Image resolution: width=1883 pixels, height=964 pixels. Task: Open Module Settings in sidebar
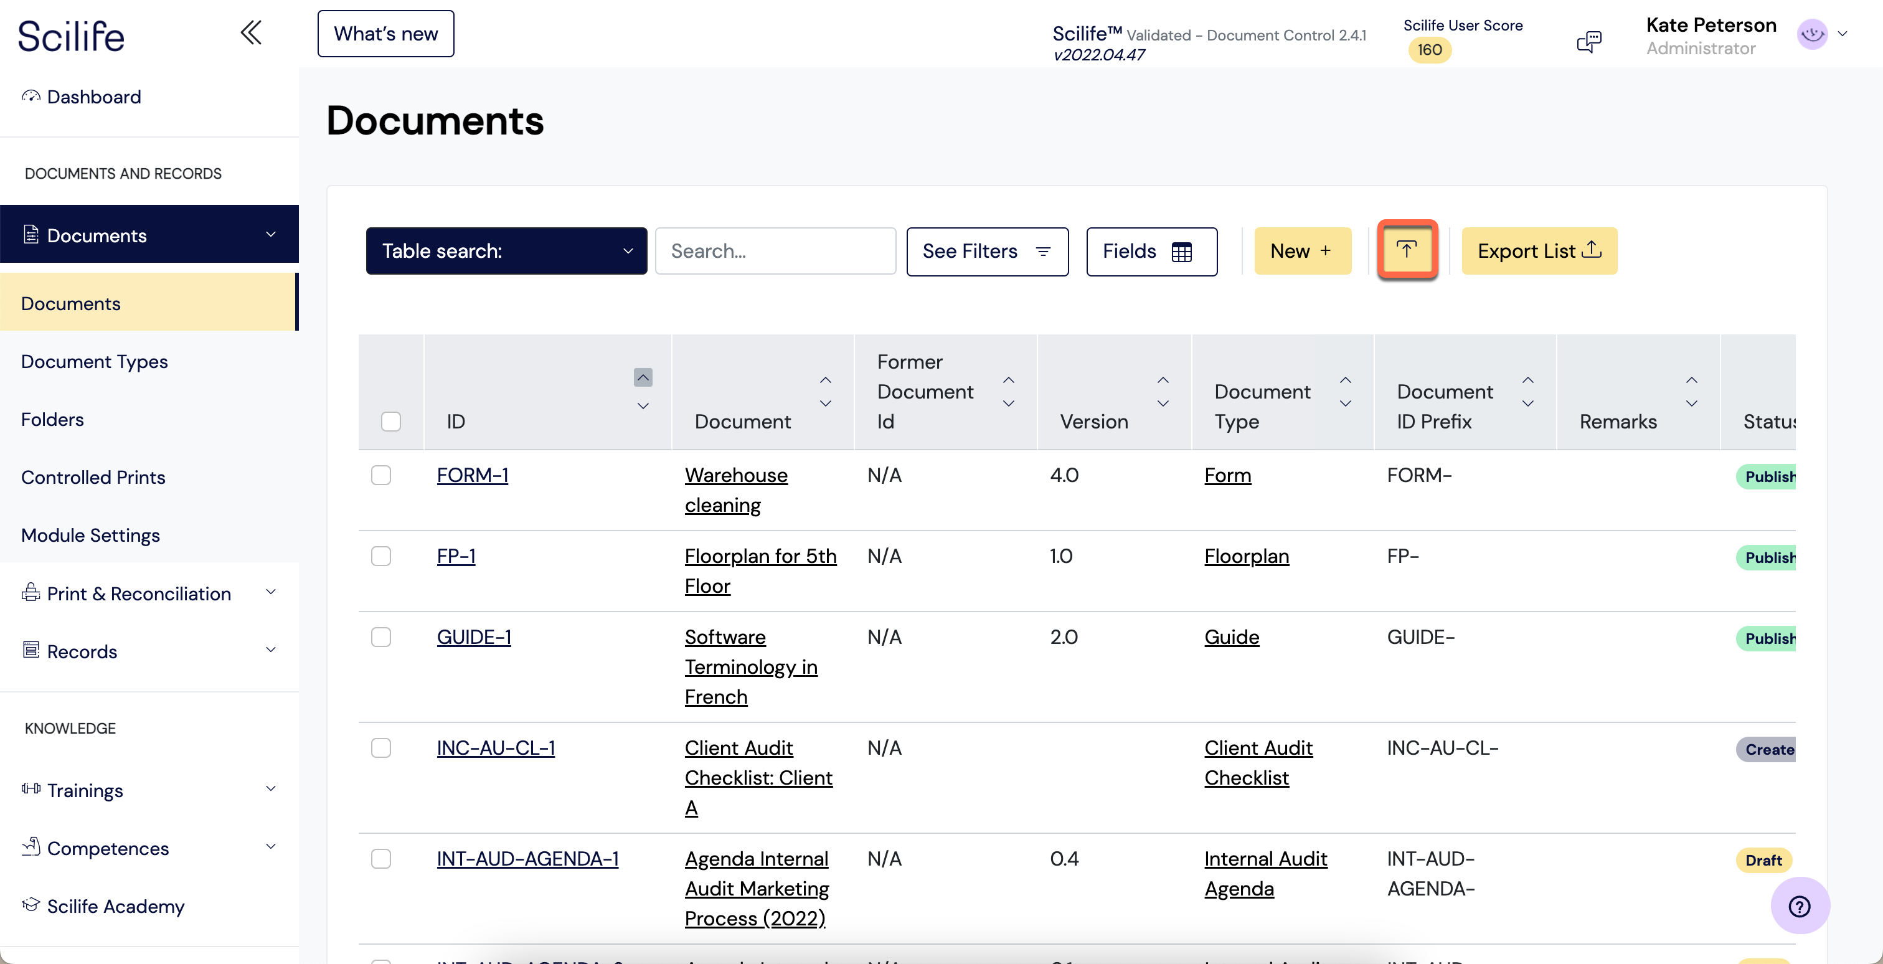click(x=91, y=534)
